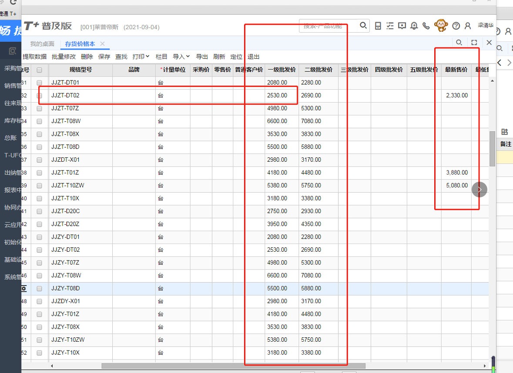Viewport: 513px width, 373px height.
Task: Click the 2,330.00 cell
Action: [x=457, y=96]
